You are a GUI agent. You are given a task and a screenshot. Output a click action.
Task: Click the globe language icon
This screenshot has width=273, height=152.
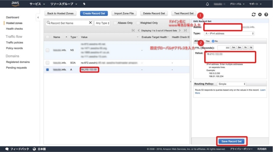click(x=34, y=149)
